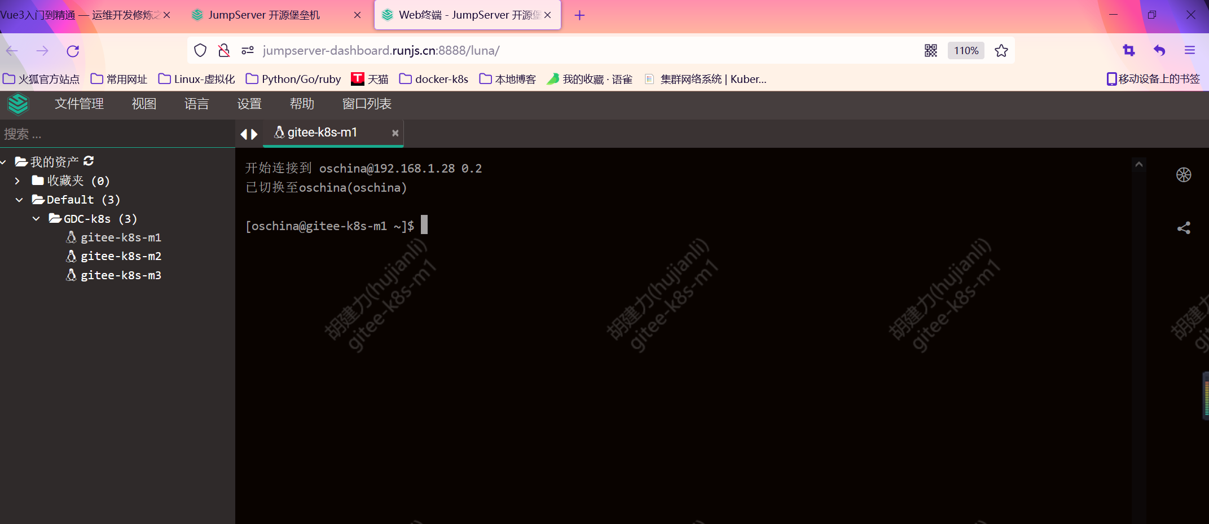Refresh 我的资产 tree with refresh icon
Screen dimensions: 1209x524
click(x=89, y=161)
